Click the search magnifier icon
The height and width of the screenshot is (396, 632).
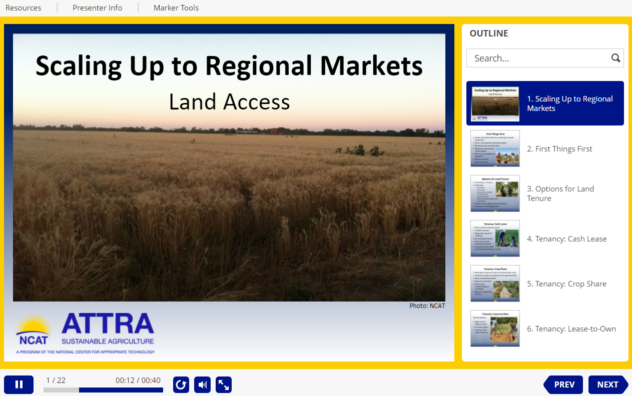(615, 58)
